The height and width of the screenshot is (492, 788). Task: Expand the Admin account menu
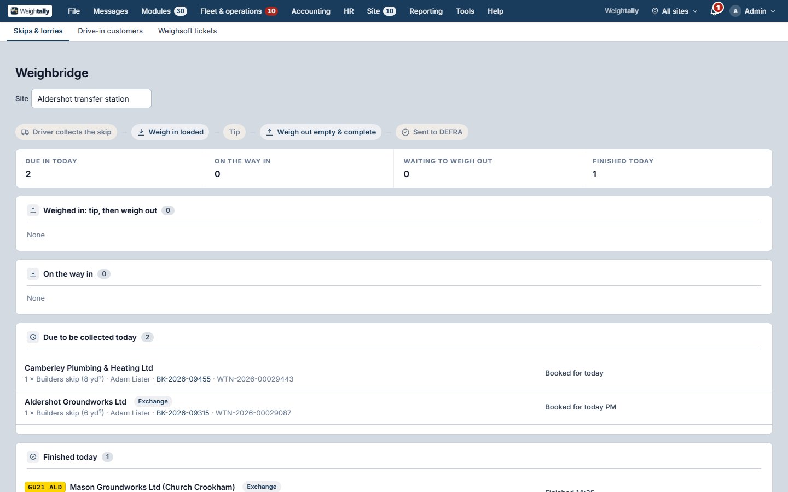[753, 11]
